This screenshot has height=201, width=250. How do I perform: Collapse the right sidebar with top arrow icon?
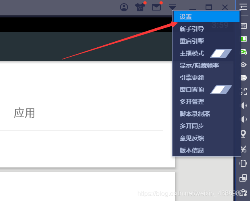tap(243, 7)
